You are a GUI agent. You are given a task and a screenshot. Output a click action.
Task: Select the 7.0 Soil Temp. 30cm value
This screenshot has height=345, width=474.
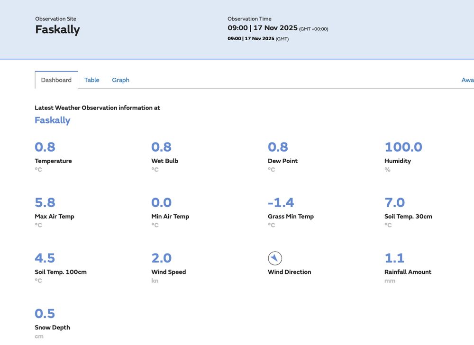(394, 202)
